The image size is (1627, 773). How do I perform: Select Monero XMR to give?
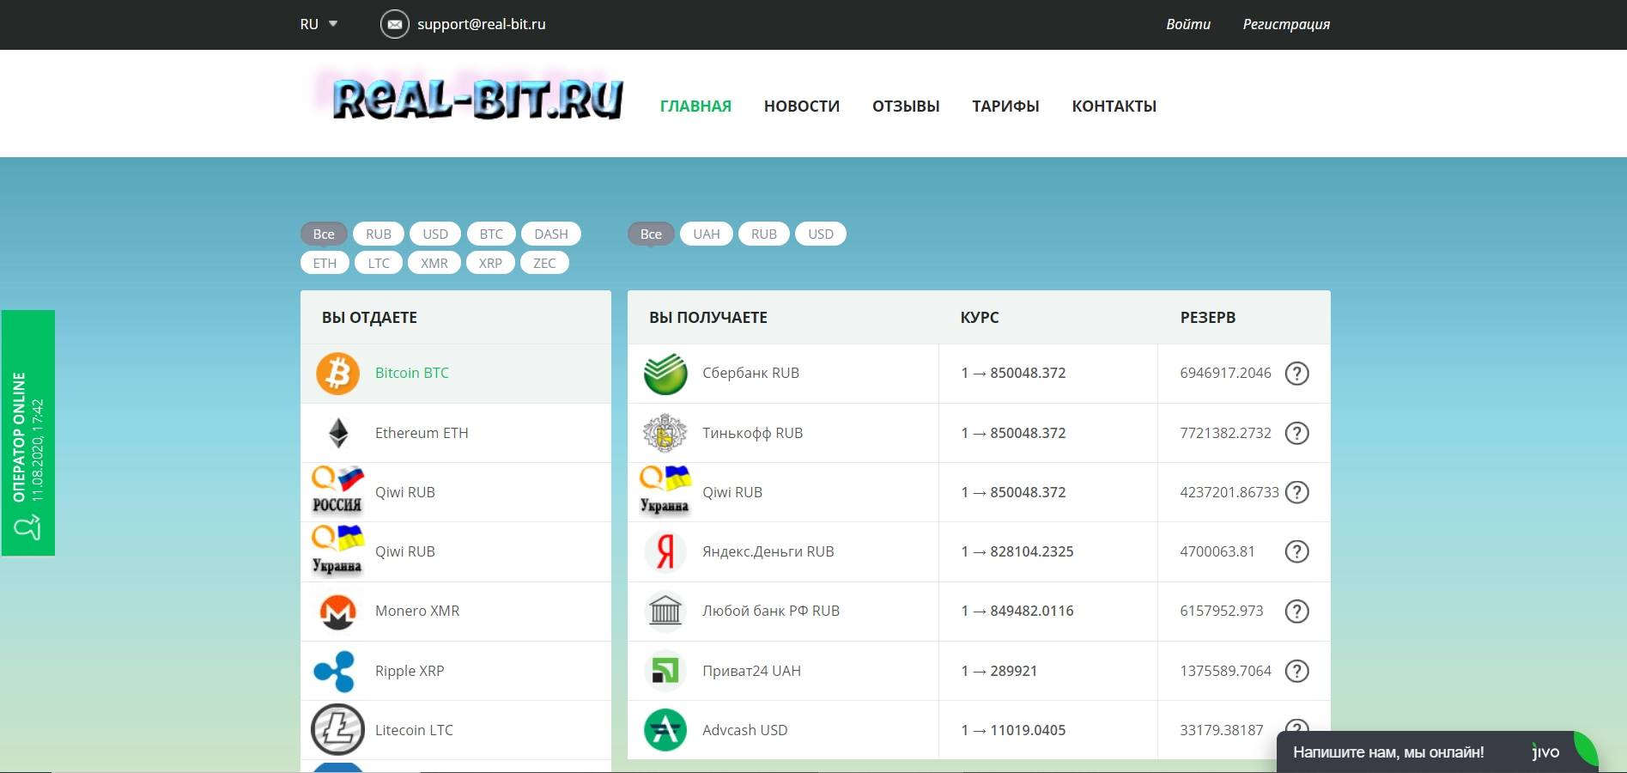[456, 612]
